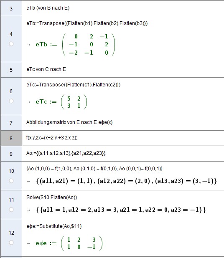Toggle visibility circle in row 10
Image resolution: width=224 pixels, height=258 pixels.
click(11, 181)
